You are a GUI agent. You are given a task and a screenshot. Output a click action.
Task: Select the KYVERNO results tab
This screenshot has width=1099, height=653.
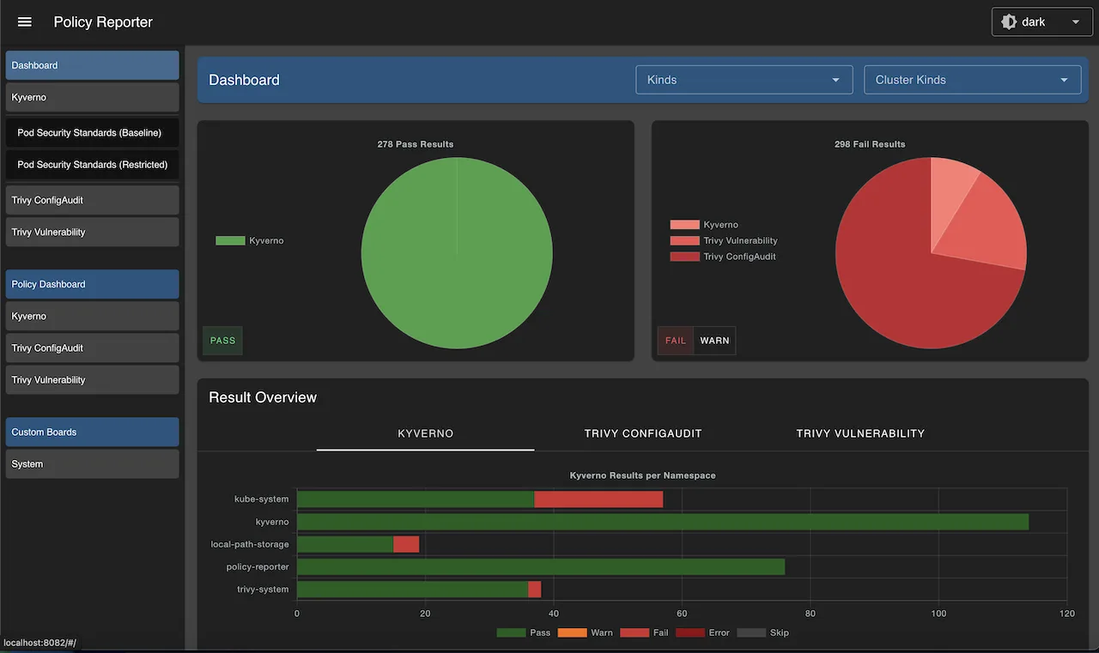click(425, 433)
